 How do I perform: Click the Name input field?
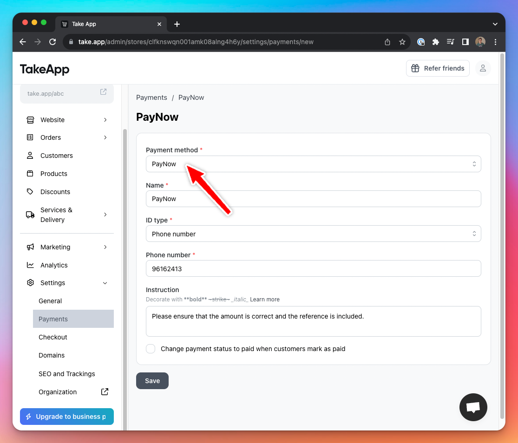click(313, 199)
